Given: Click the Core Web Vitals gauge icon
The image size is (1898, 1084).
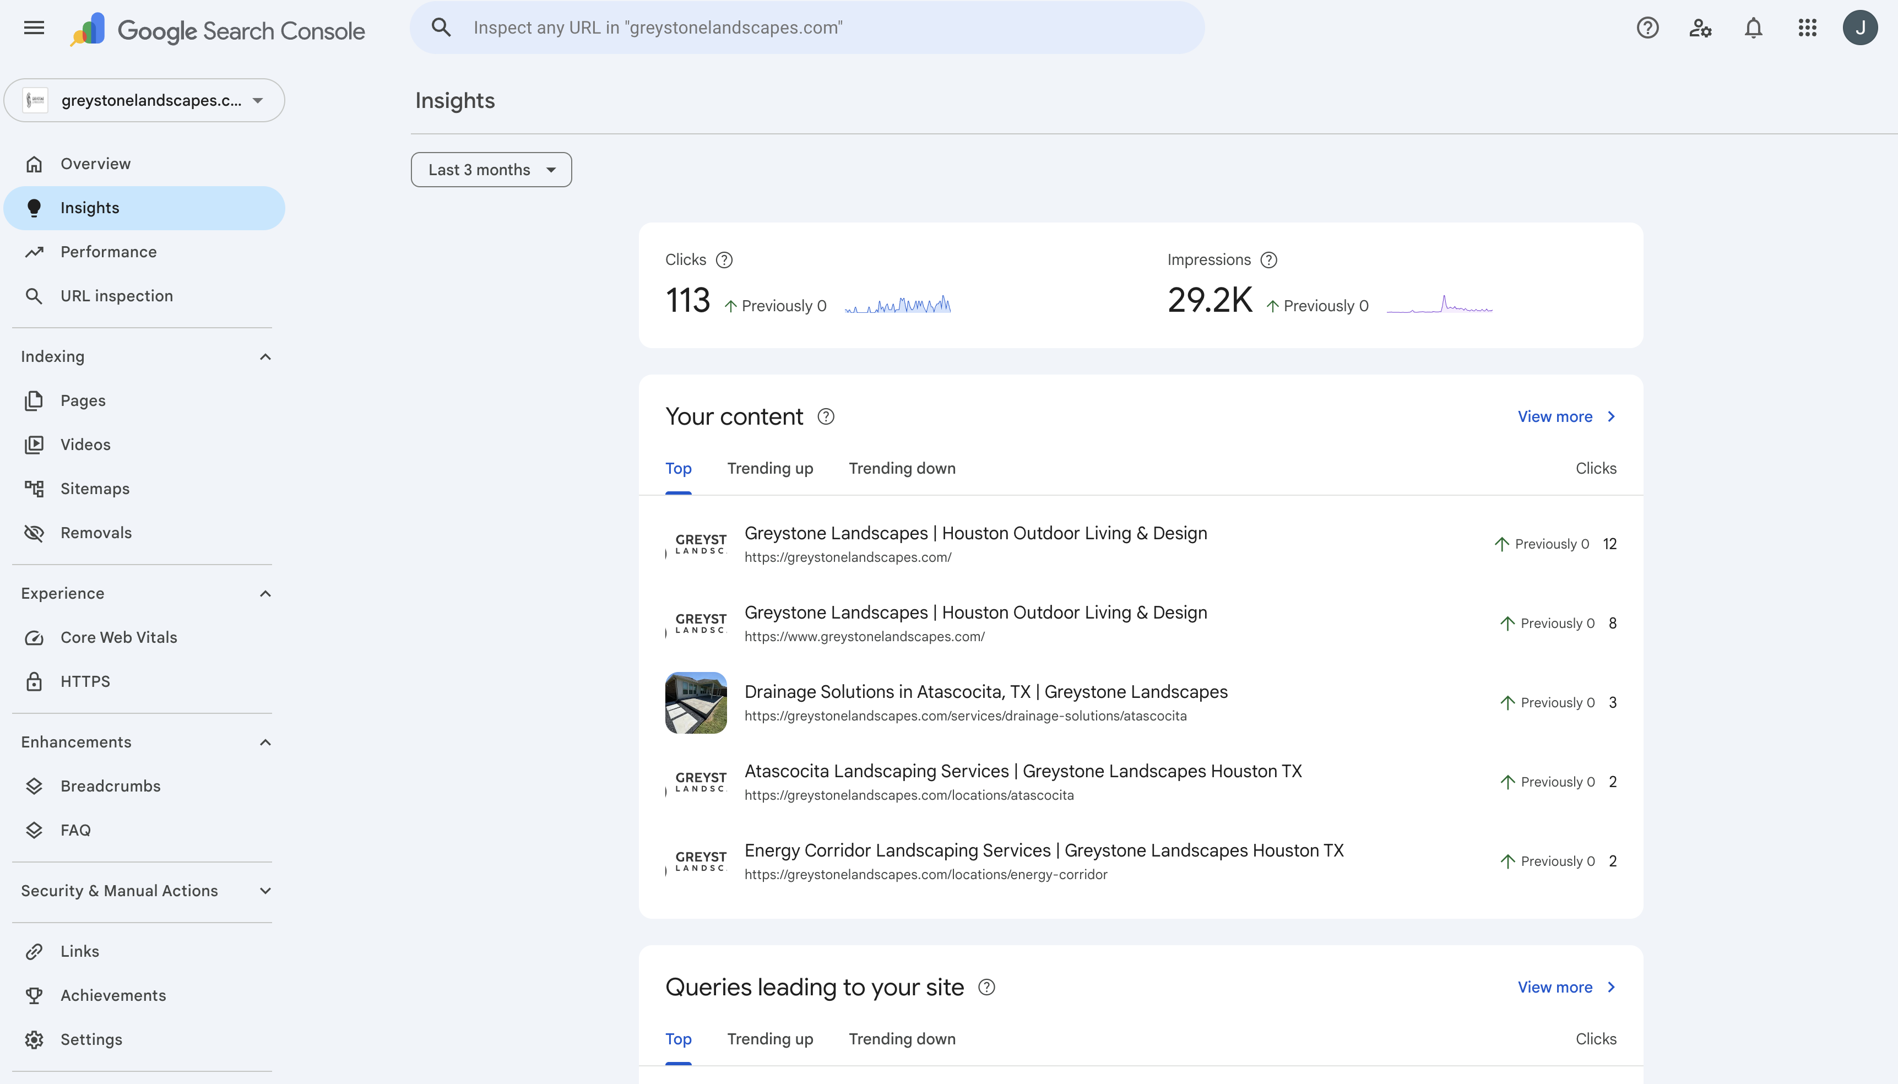Looking at the screenshot, I should [x=34, y=637].
